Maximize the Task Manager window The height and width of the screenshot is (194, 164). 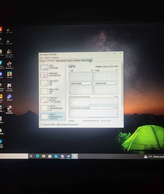point(114,53)
